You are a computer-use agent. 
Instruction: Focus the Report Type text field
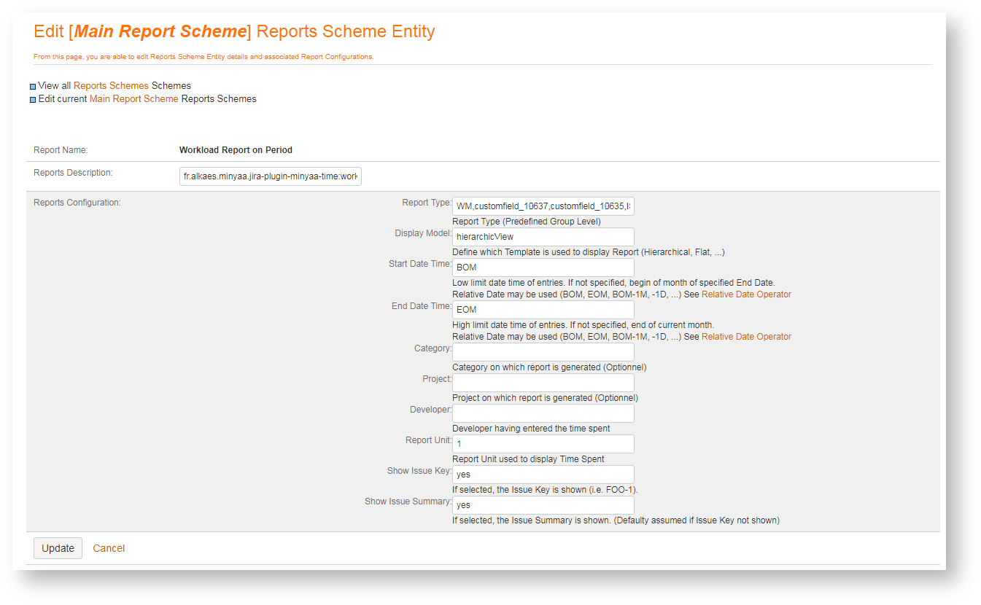tap(543, 206)
